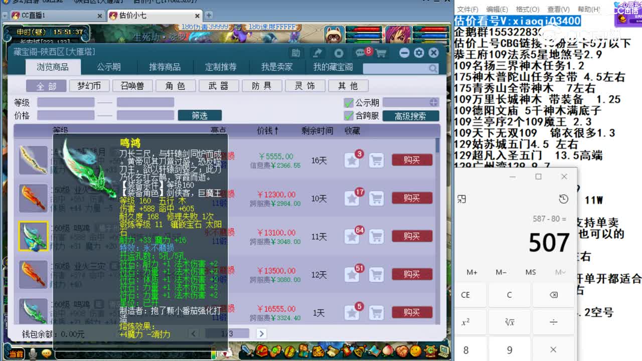Image resolution: width=642 pixels, height=361 pixels.
Task: Click in the minimum 等级 input field
Action: point(66,102)
